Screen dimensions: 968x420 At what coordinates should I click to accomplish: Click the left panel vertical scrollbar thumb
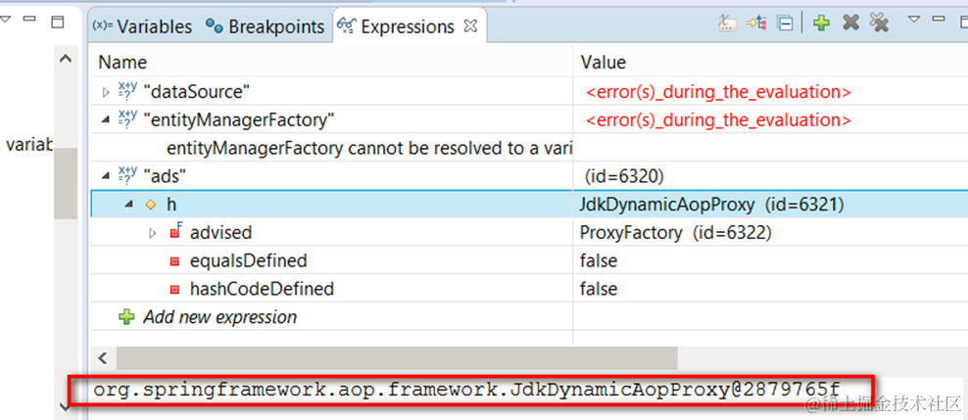click(66, 183)
